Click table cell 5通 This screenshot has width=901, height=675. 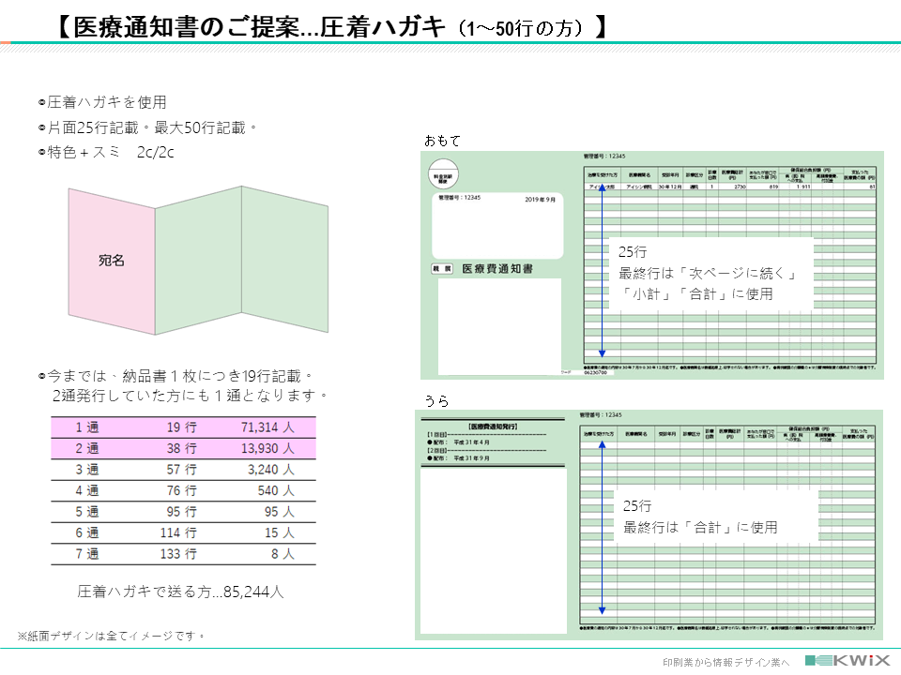click(87, 512)
